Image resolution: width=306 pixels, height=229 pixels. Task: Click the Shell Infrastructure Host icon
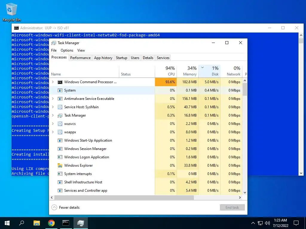(60, 182)
